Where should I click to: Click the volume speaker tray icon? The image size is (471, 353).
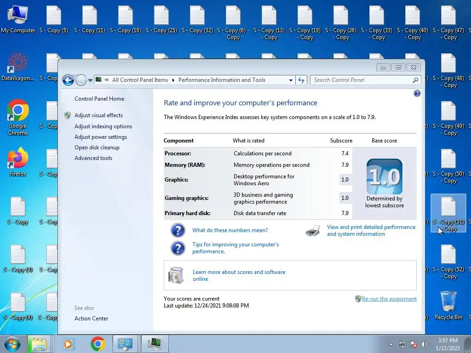click(x=425, y=344)
